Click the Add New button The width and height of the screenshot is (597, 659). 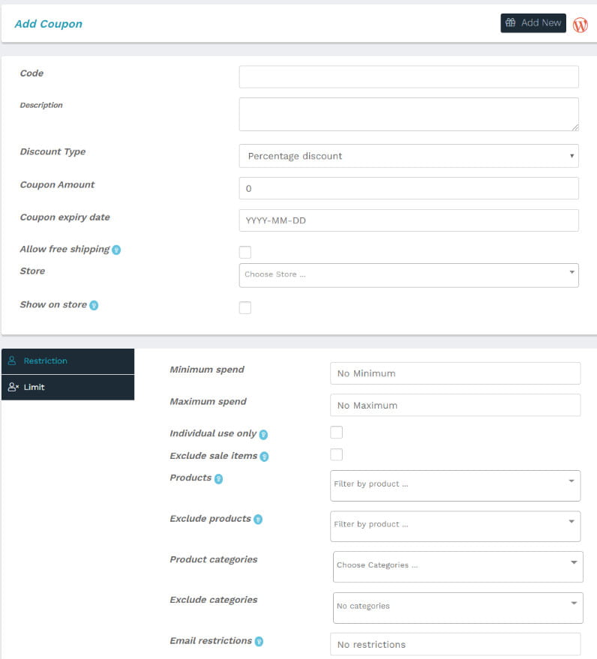pos(533,23)
